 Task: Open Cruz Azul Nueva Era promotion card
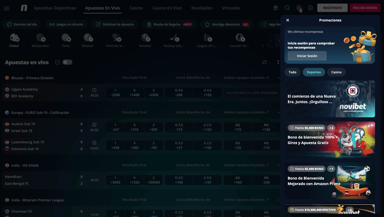coord(330,99)
